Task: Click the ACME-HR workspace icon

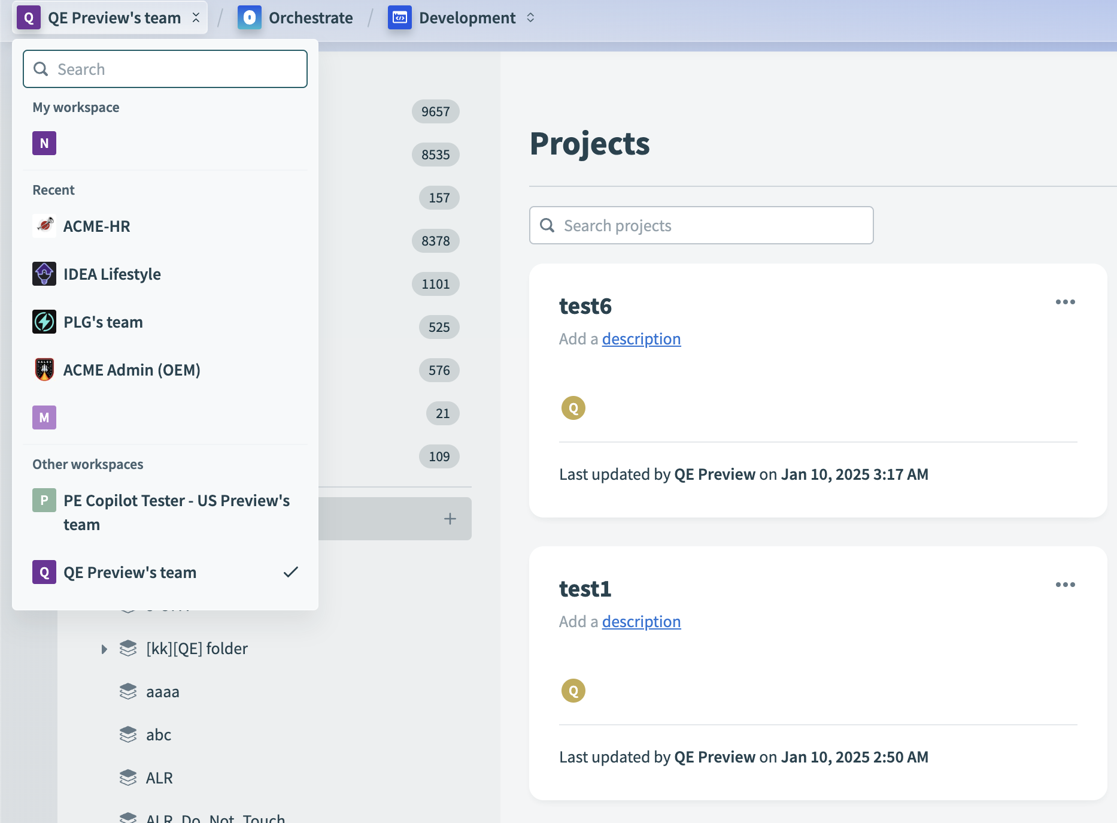Action: pos(44,226)
